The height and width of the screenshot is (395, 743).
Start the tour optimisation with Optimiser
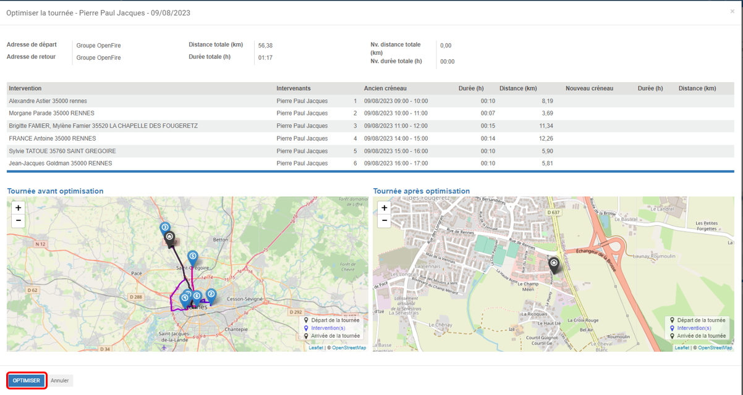tap(27, 381)
